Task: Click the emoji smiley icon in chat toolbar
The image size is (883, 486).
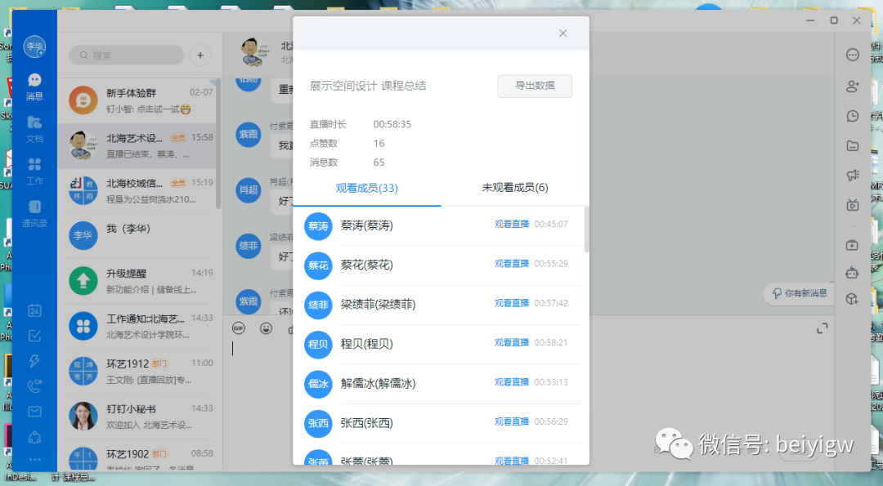Action: click(266, 328)
